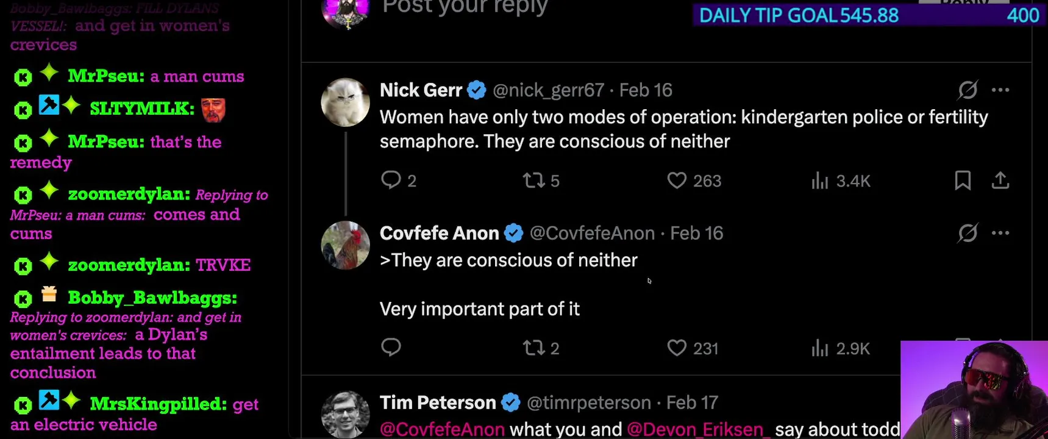View analytics on Covfefe Anon's tweet
Screen dimensions: 1048x439
click(x=820, y=348)
